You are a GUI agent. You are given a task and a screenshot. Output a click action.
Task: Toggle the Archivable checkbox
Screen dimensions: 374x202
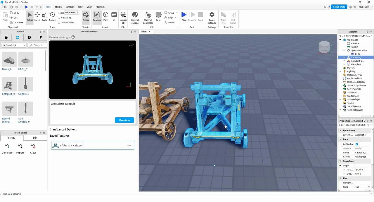[x=357, y=144]
